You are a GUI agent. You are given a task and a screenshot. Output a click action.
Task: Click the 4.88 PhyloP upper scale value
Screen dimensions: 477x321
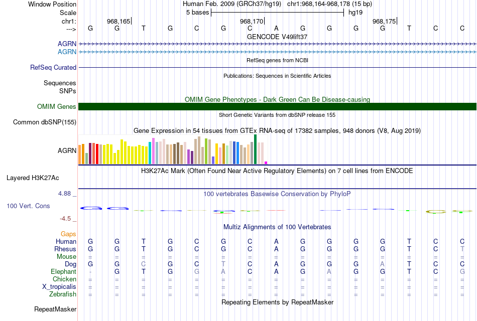pos(64,194)
